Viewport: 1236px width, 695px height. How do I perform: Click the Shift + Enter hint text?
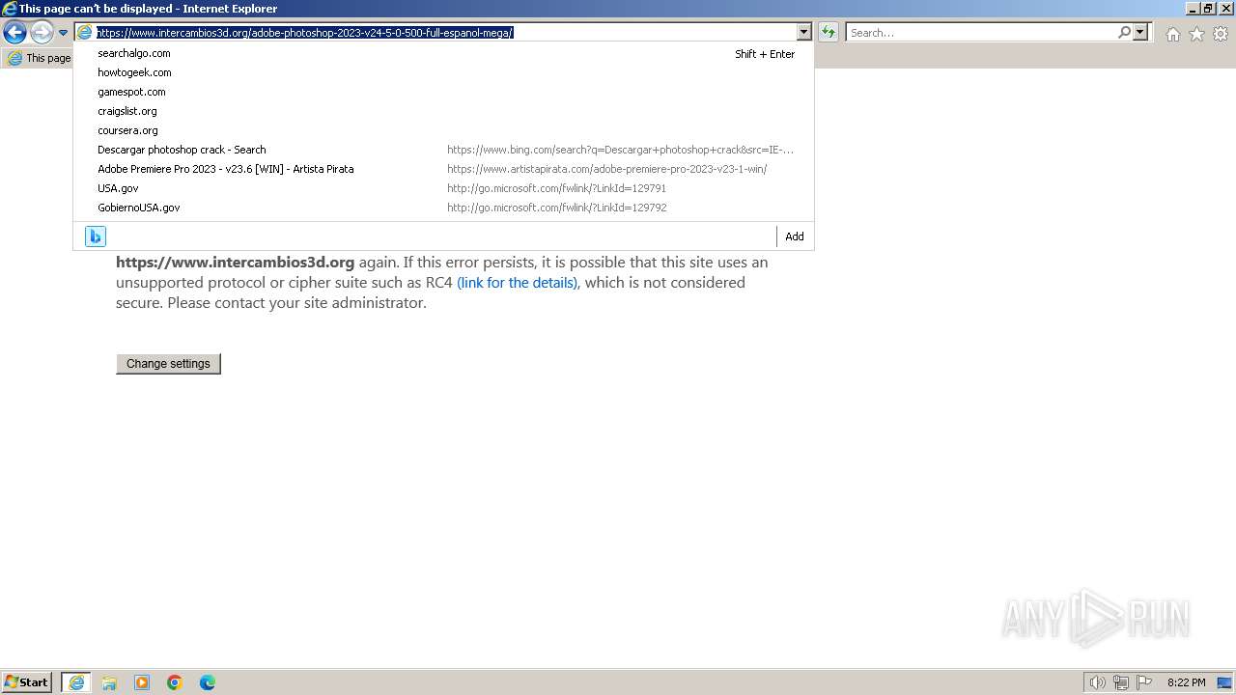pos(764,54)
